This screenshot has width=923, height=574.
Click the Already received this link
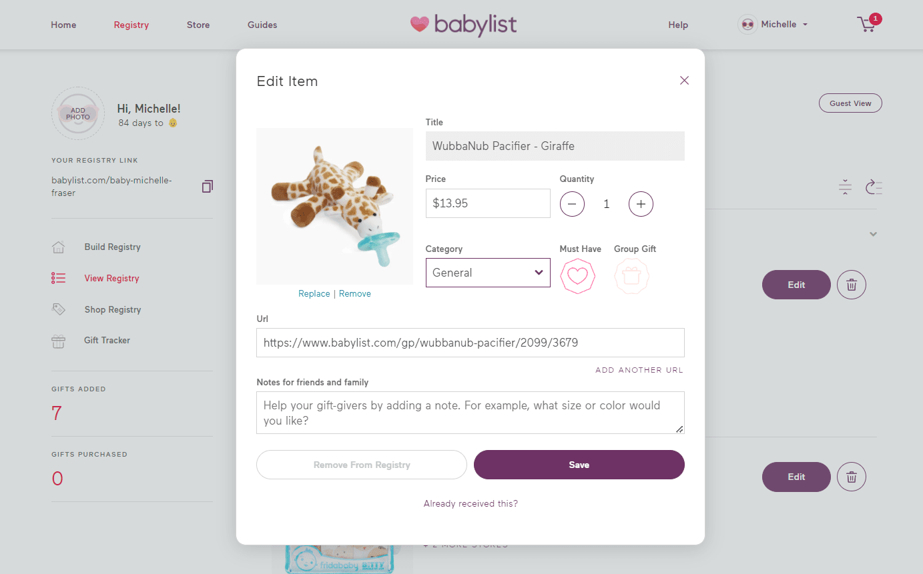470,503
